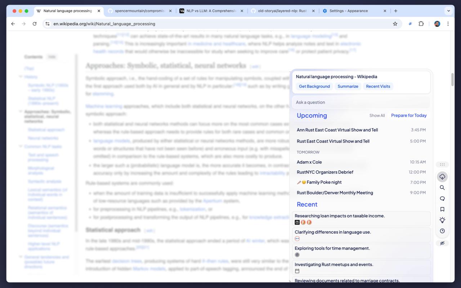Open the Prepare for Today link

click(409, 115)
